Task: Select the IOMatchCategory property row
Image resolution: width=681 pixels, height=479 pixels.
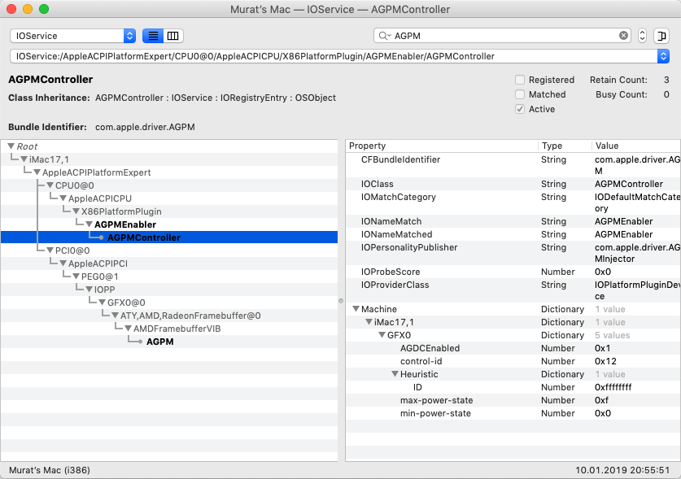Action: click(x=513, y=202)
